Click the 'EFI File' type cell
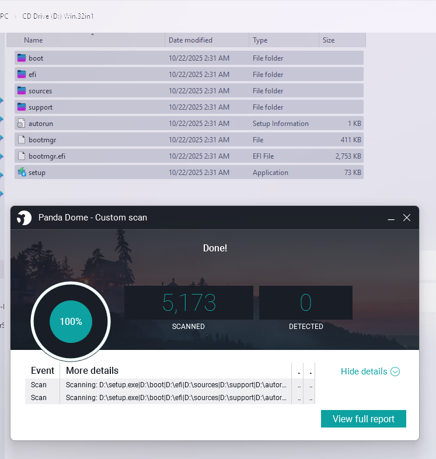This screenshot has height=459, width=436. click(x=263, y=156)
